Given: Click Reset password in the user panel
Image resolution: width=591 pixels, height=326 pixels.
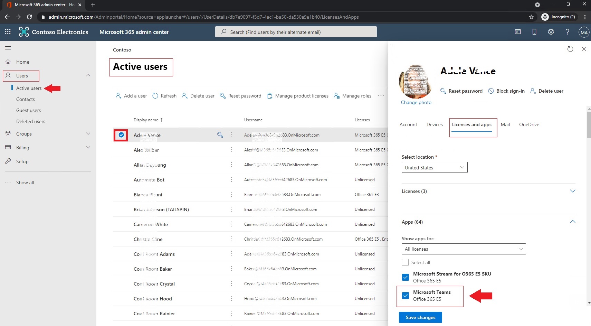Looking at the screenshot, I should [x=461, y=91].
